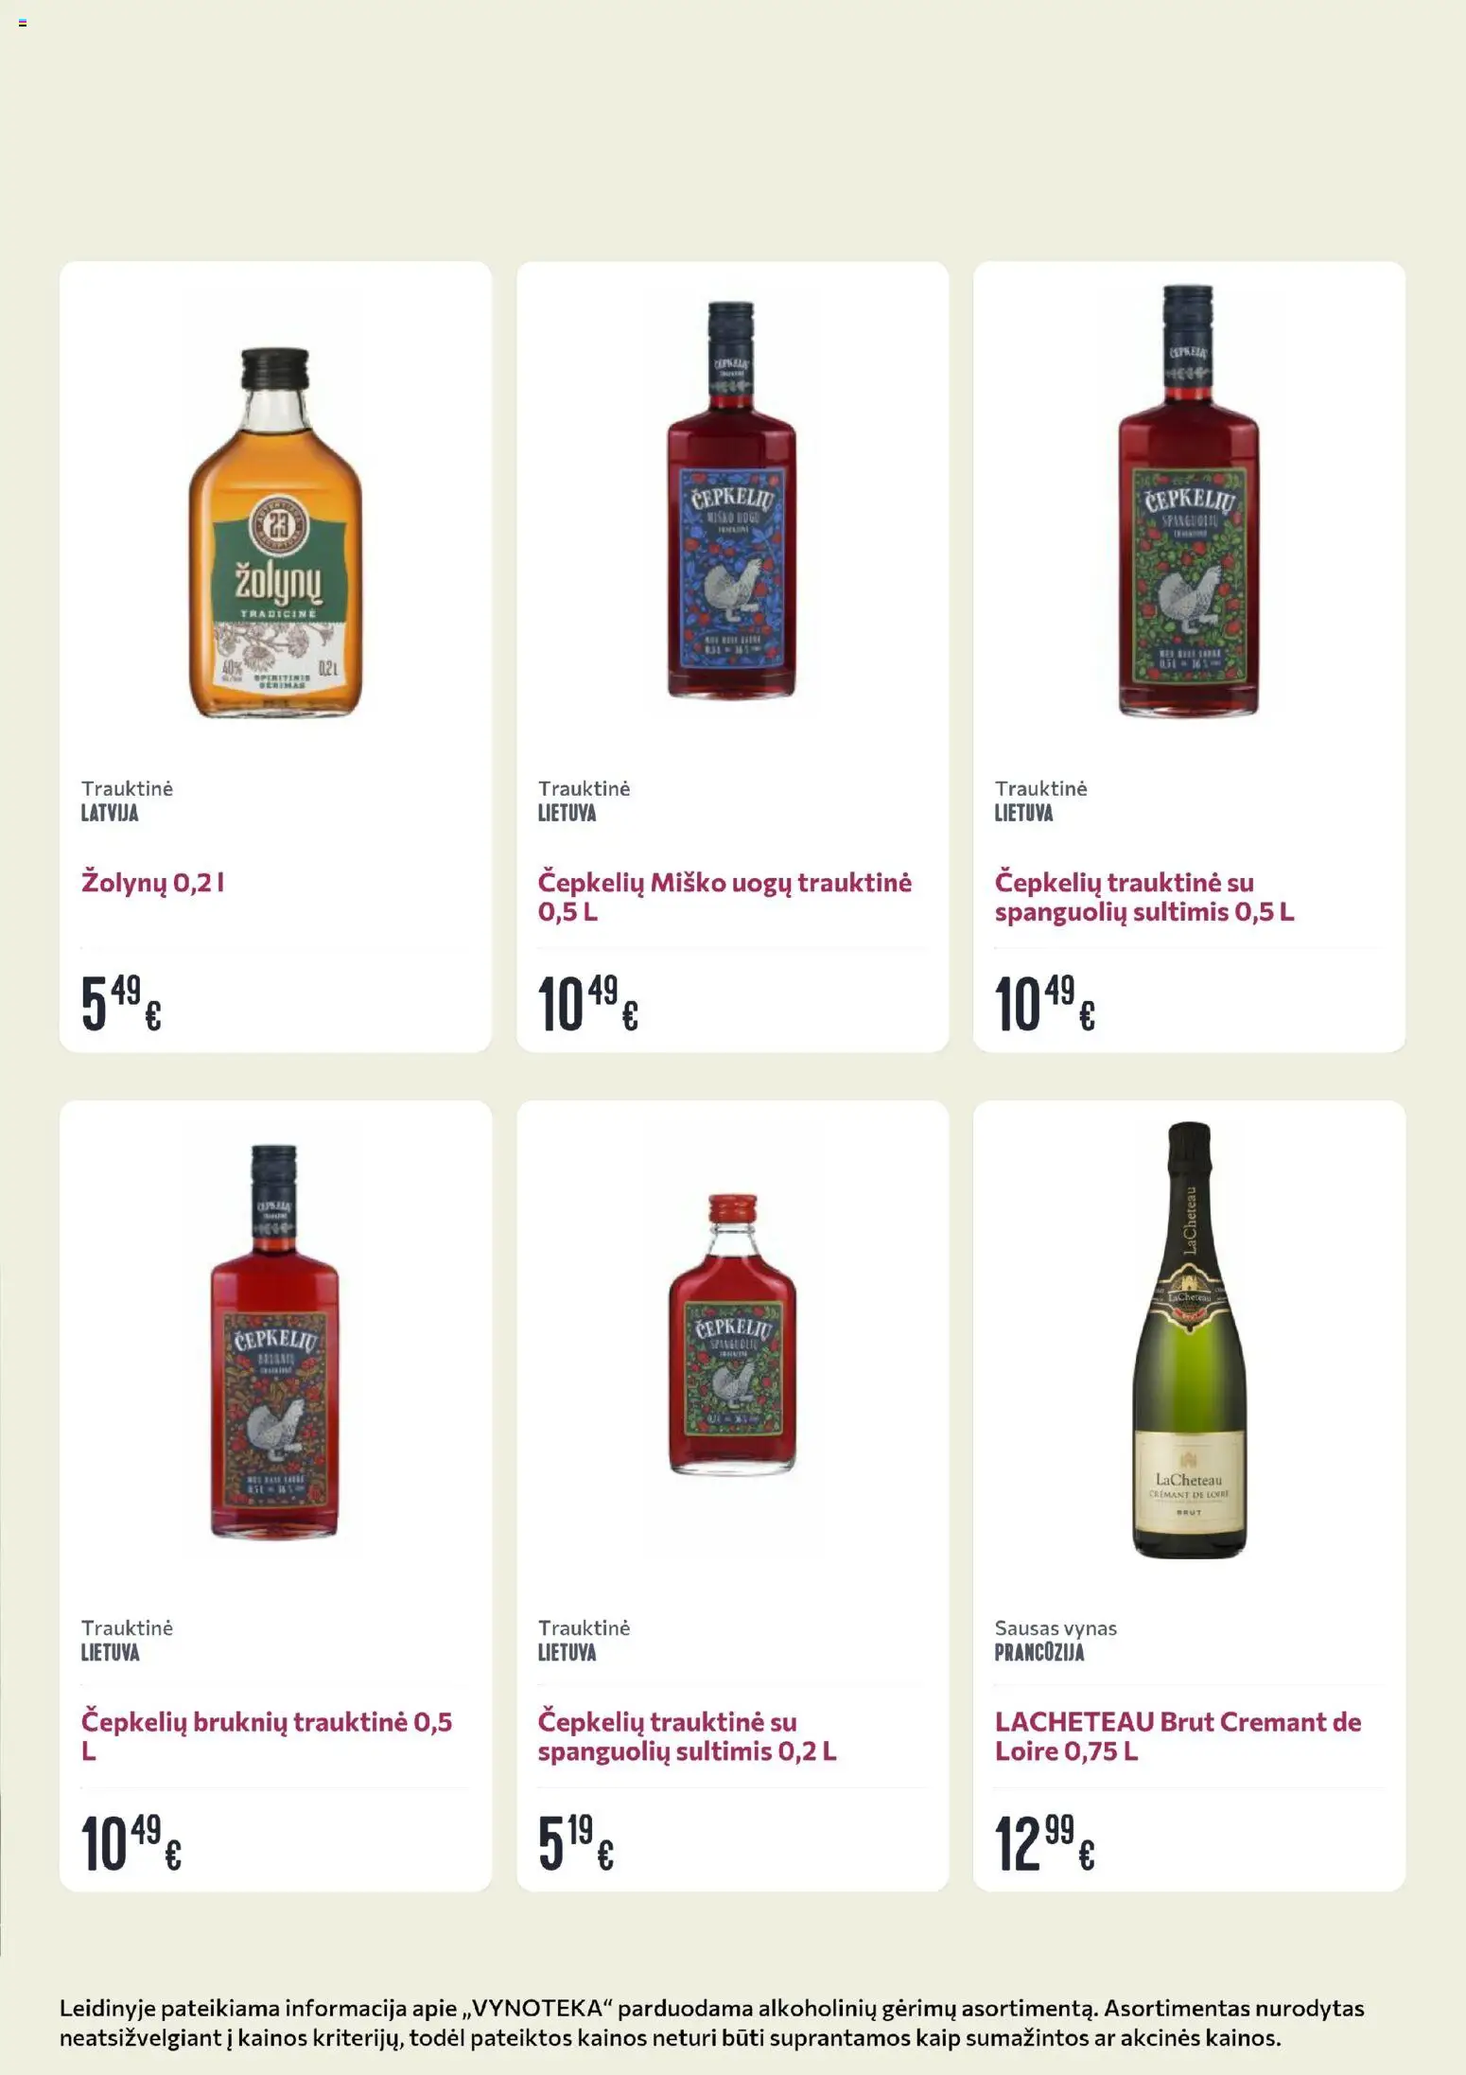Open Čepkelių trauktinė su spanguolių sultimis 0,5 L title
1466x2075 pixels.
[x=1144, y=897]
